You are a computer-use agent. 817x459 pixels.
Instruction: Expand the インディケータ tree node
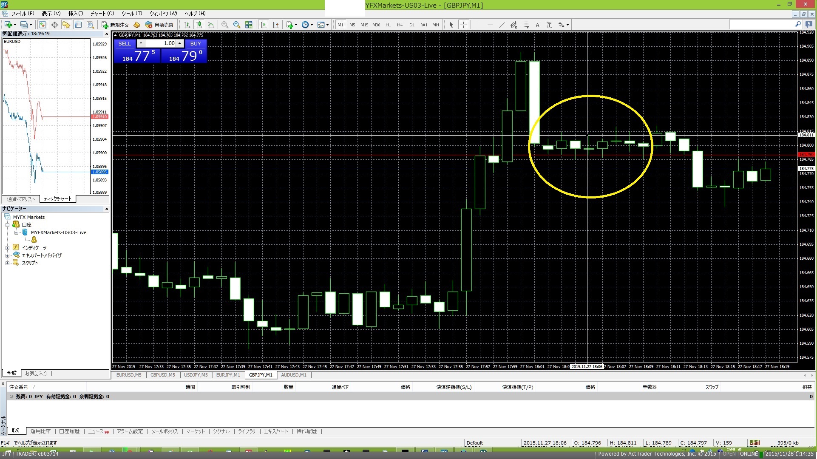[x=7, y=248]
